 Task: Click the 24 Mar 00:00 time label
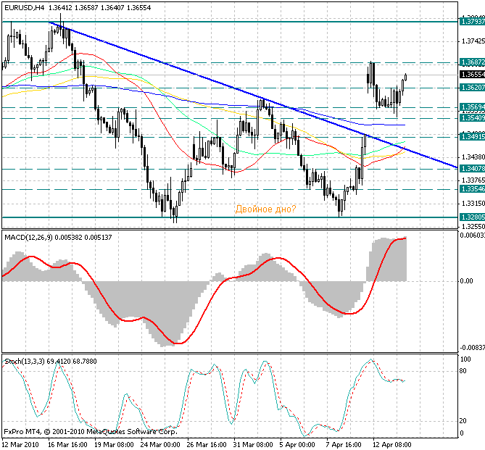point(160,445)
